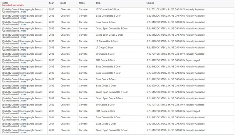This screenshot has height=135, width=235.
Task: Select 'Corvette' in the 2012 Grand Sport Coupe row
Action: tap(83, 98)
